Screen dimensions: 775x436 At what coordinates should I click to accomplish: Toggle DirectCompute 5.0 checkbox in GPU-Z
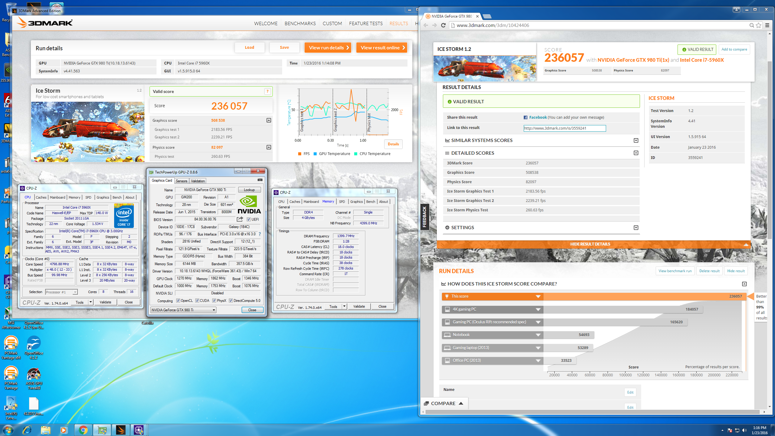point(231,301)
